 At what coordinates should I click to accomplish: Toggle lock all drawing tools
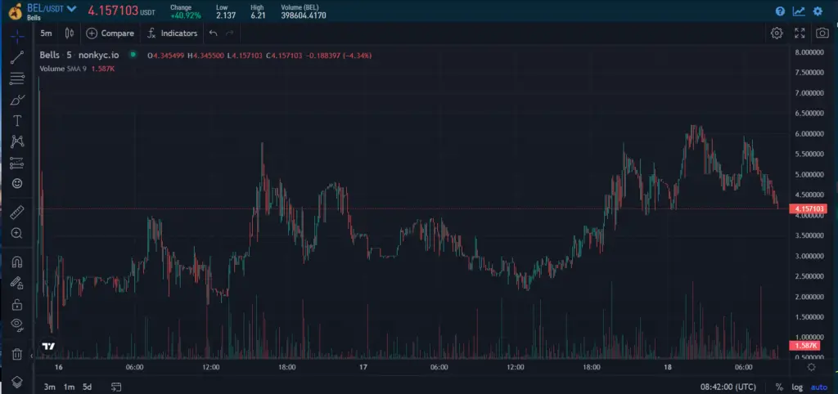pos(17,304)
